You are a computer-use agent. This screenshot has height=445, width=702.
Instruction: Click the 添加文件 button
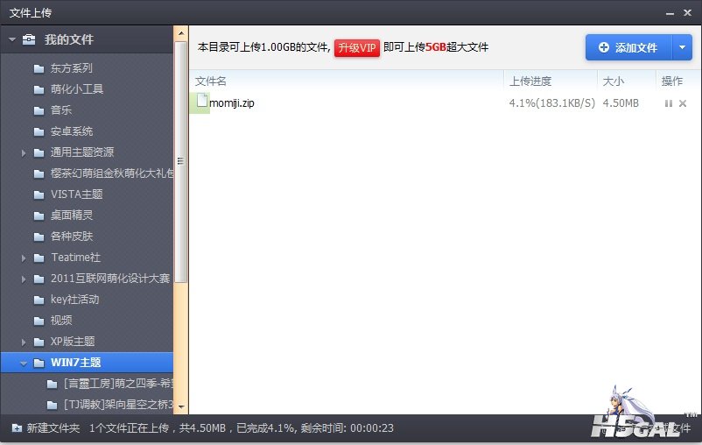[x=628, y=47]
